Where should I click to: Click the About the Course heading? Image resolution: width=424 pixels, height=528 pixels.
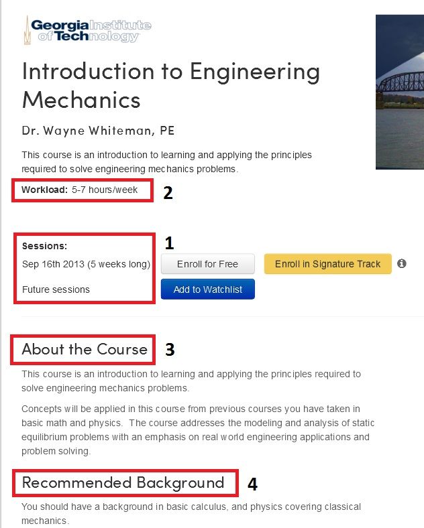[x=85, y=349]
